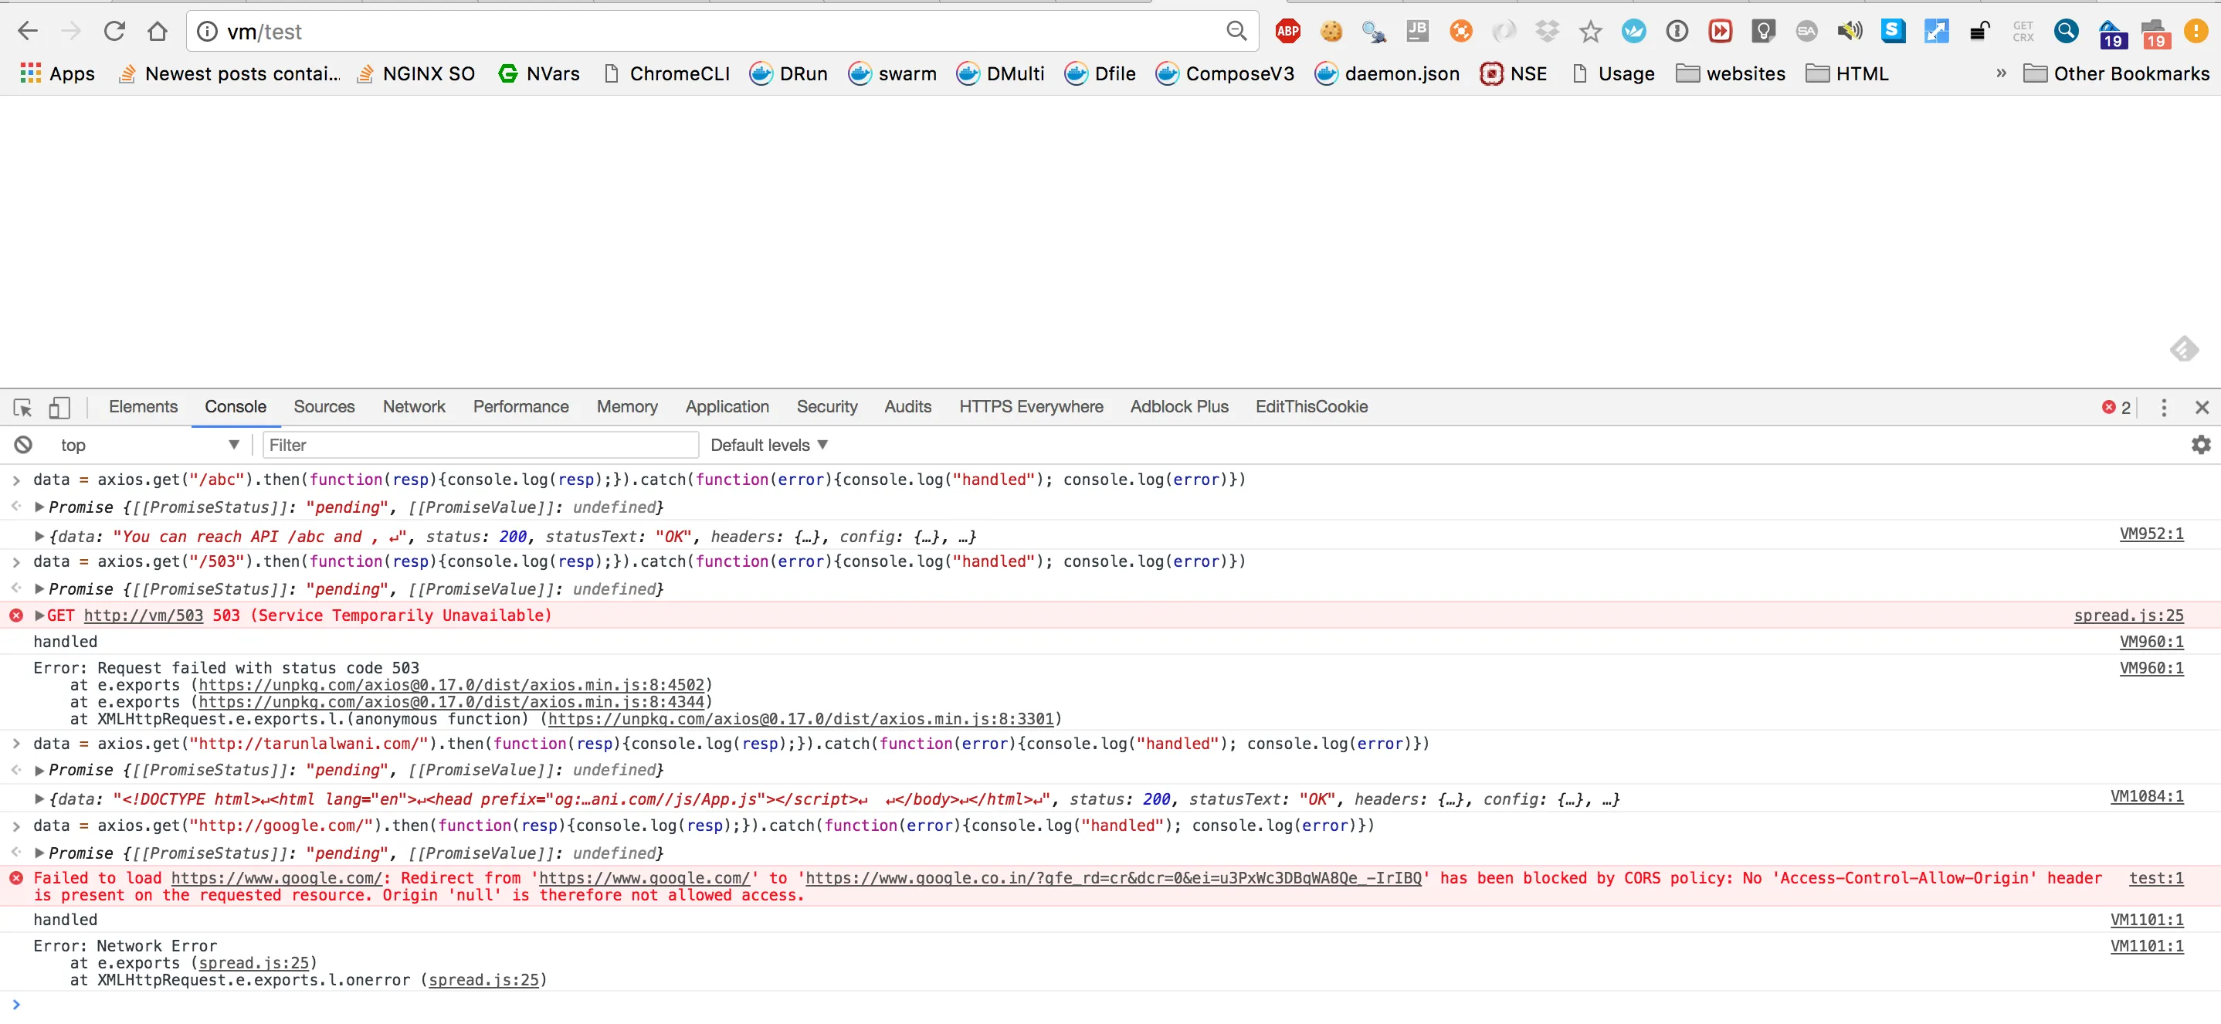
Task: Expand the GET 503 error entry
Action: tap(39, 615)
